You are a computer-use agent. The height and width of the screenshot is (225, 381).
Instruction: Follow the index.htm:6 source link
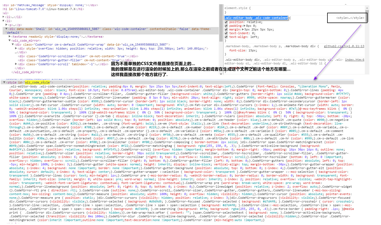[x=354, y=60]
